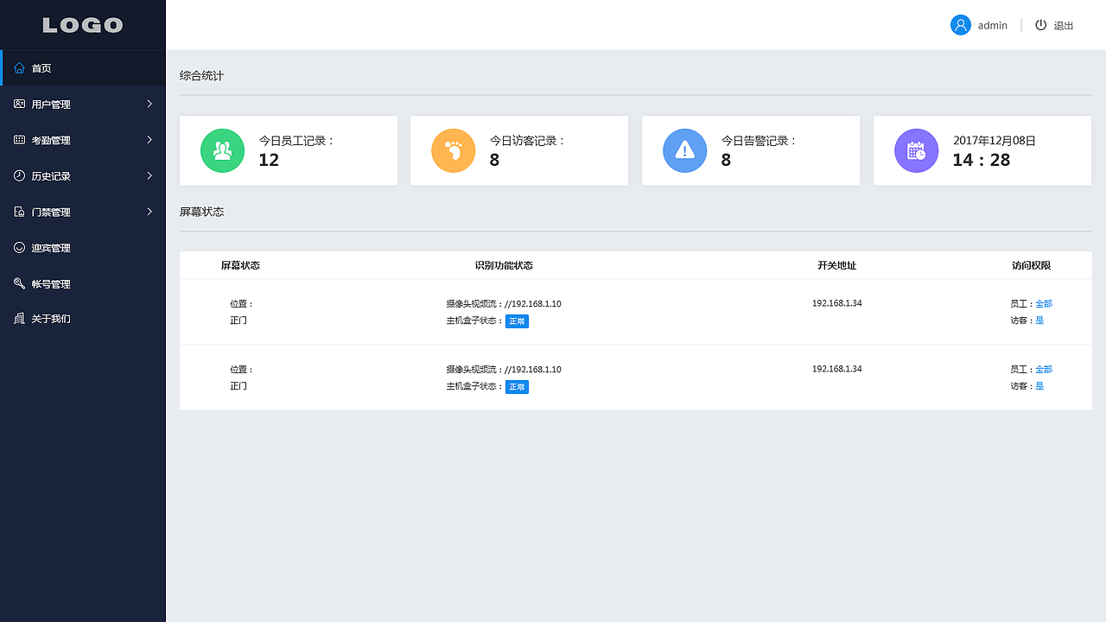Click the LOGO at the top left

coord(82,24)
